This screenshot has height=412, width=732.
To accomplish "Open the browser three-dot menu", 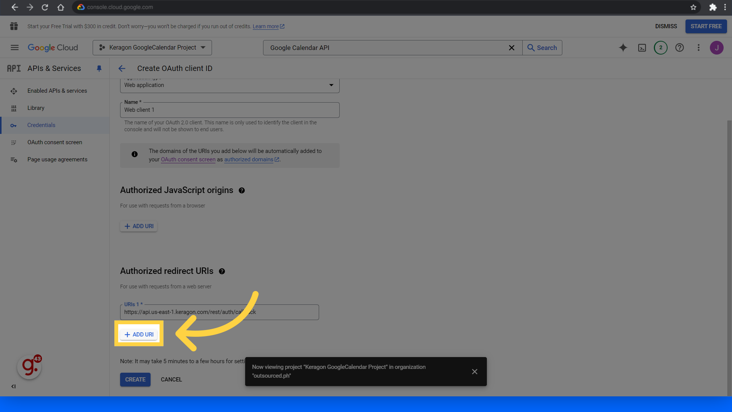I will click(x=725, y=7).
